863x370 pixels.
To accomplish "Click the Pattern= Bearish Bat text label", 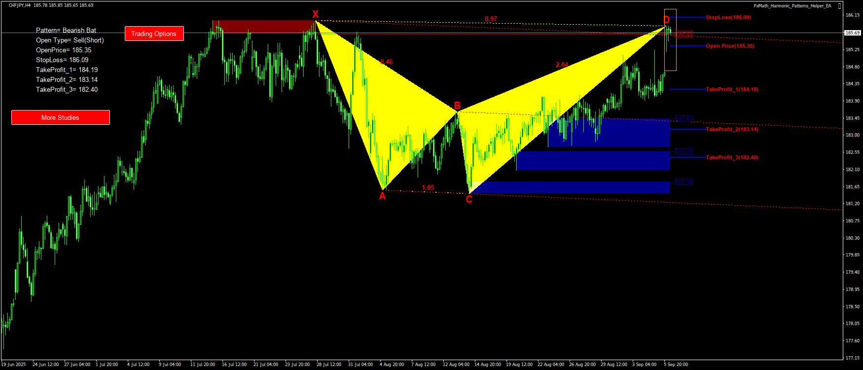I will coord(66,31).
